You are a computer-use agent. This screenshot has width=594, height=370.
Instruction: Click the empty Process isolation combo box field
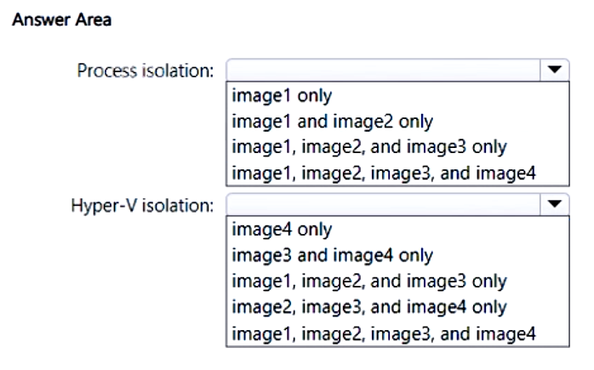pyautogui.click(x=383, y=70)
